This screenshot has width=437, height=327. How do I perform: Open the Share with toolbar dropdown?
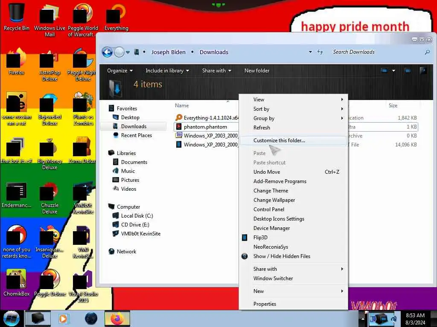(216, 71)
